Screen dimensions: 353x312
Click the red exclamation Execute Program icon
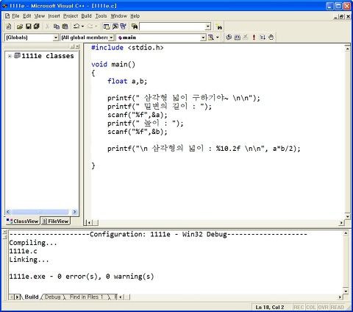pyautogui.click(x=254, y=38)
